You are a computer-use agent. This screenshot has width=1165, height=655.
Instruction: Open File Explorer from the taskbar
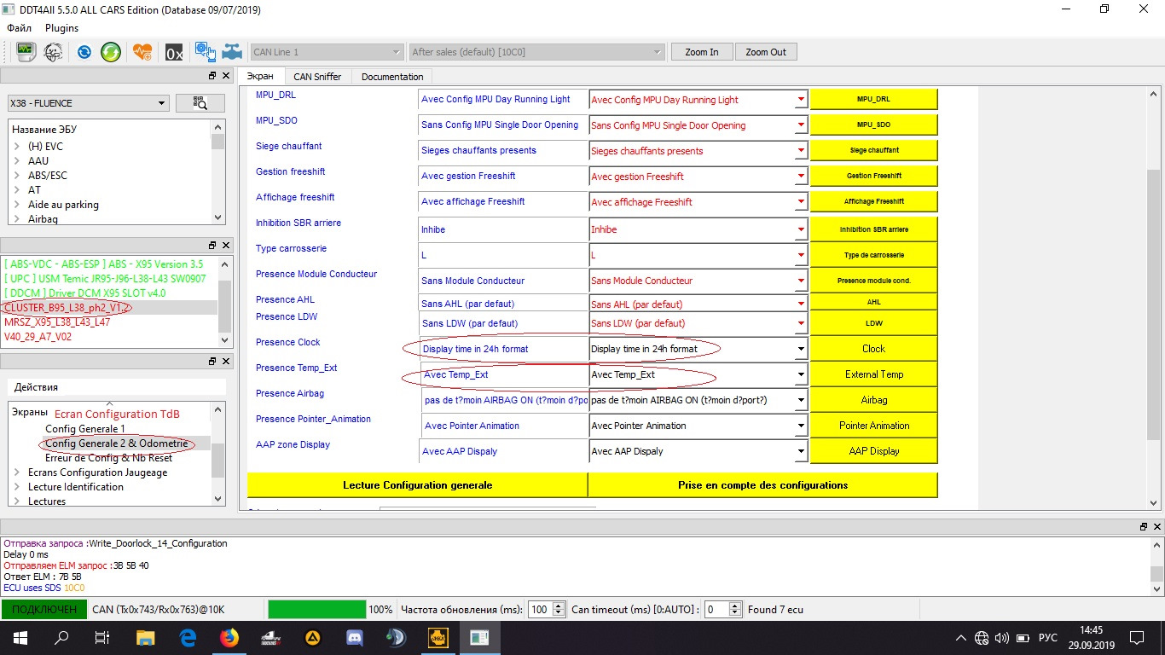[146, 637]
